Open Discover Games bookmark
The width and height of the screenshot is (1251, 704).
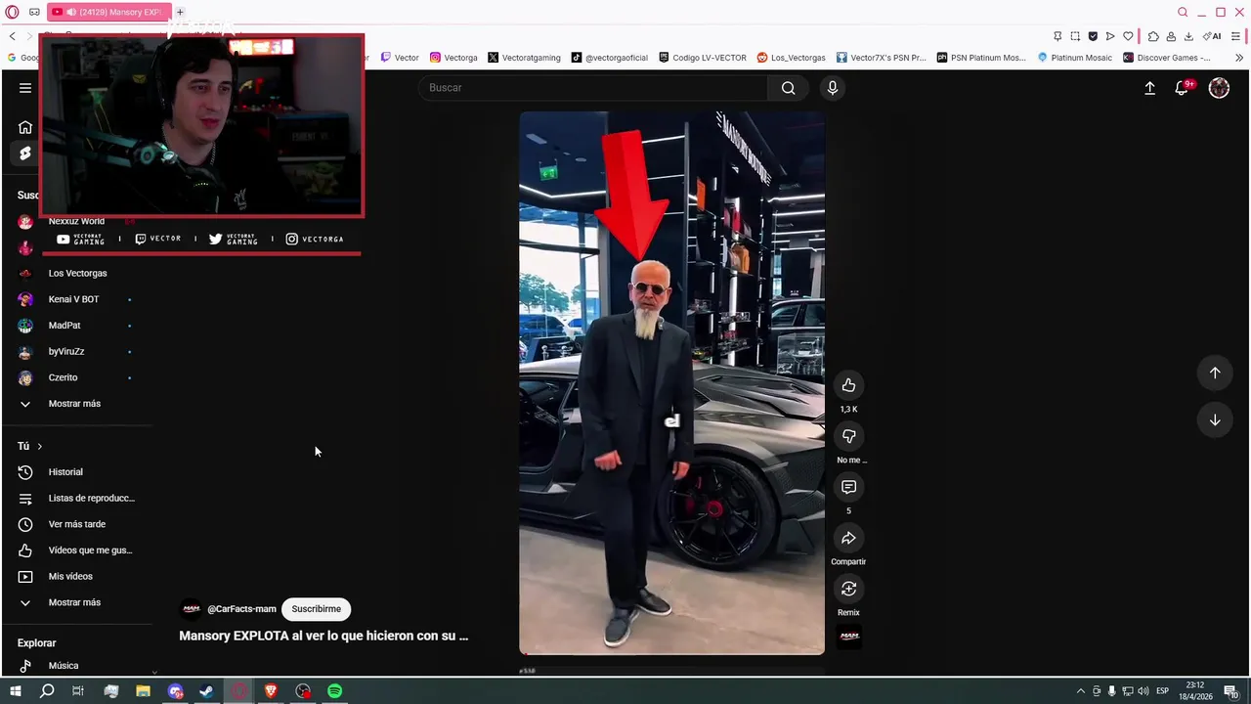tap(1167, 58)
